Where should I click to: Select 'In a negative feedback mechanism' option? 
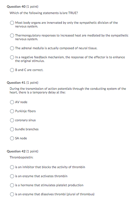pos(12,57)
